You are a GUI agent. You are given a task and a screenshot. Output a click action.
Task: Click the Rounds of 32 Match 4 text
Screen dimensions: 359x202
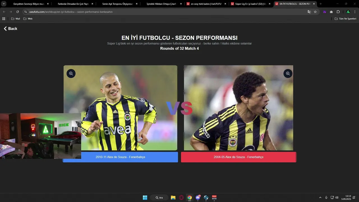pos(179,49)
